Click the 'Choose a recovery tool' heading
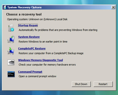118x95 pixels. coord(24,14)
